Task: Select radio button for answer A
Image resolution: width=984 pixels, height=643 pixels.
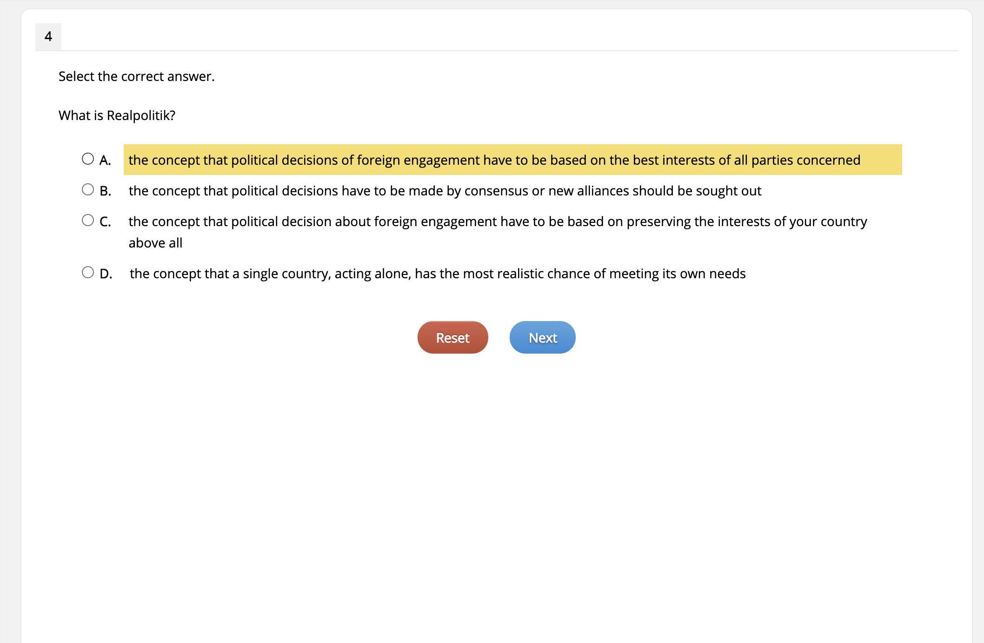Action: [87, 159]
